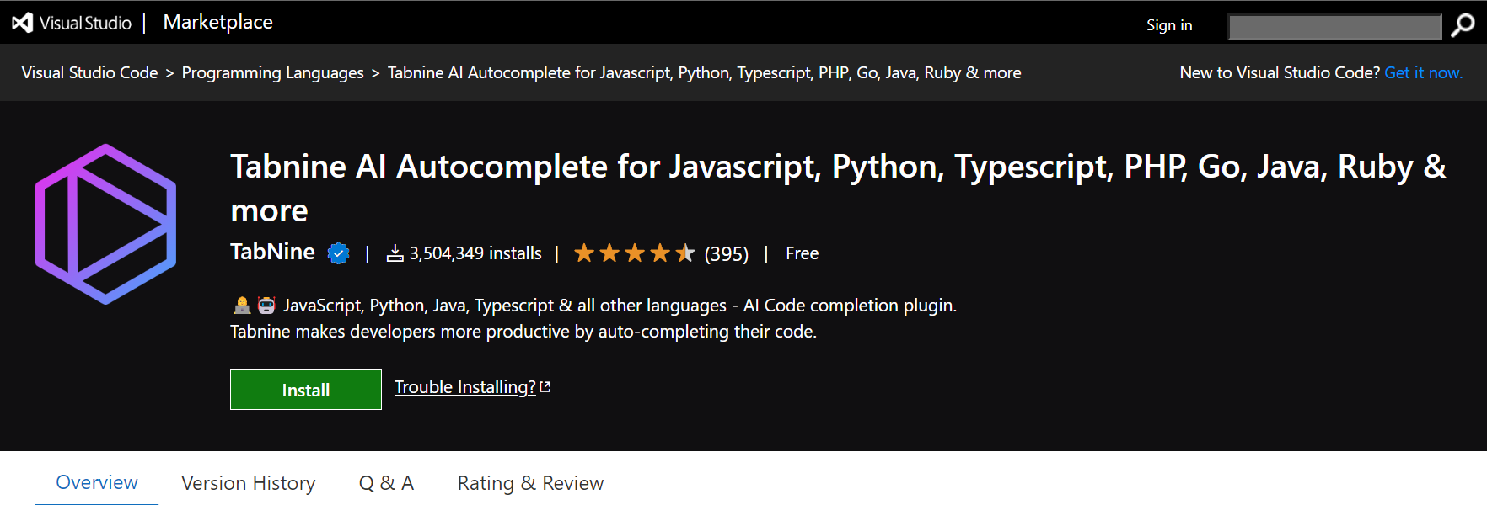Screen dimensions: 1487x505
Task: Click the five-star rating icons
Action: tap(634, 253)
